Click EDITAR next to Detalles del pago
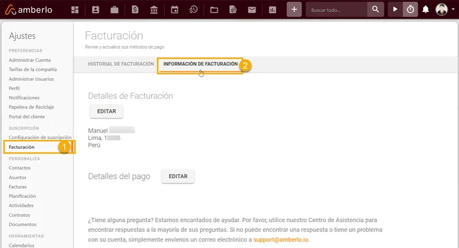The image size is (459, 248). 178,177
